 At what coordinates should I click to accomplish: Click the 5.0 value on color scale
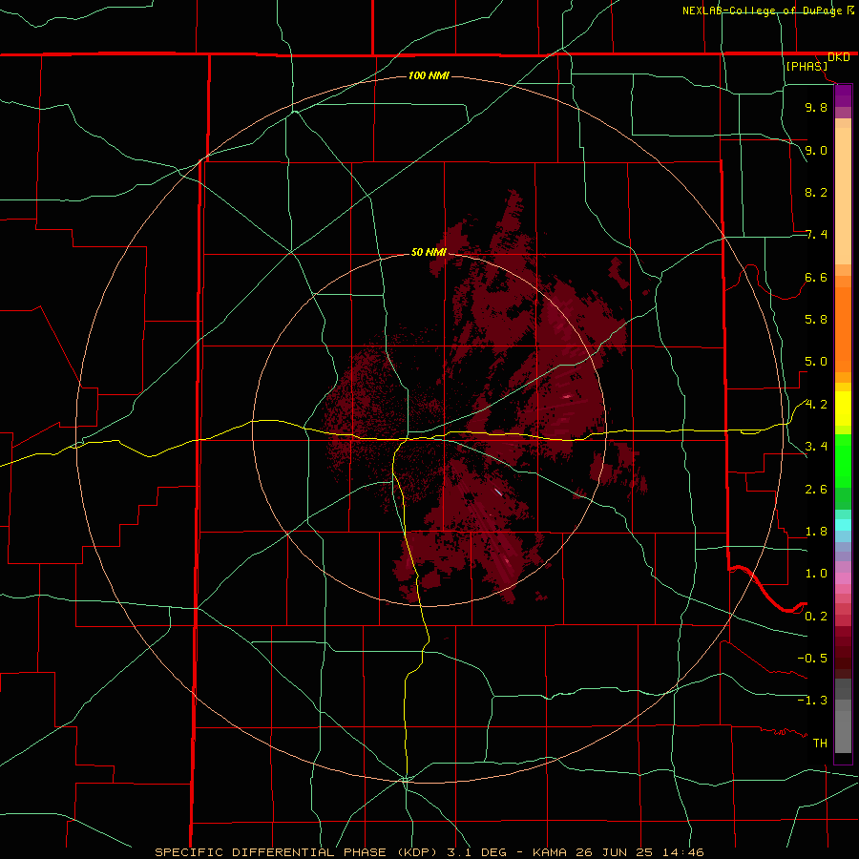(x=816, y=362)
